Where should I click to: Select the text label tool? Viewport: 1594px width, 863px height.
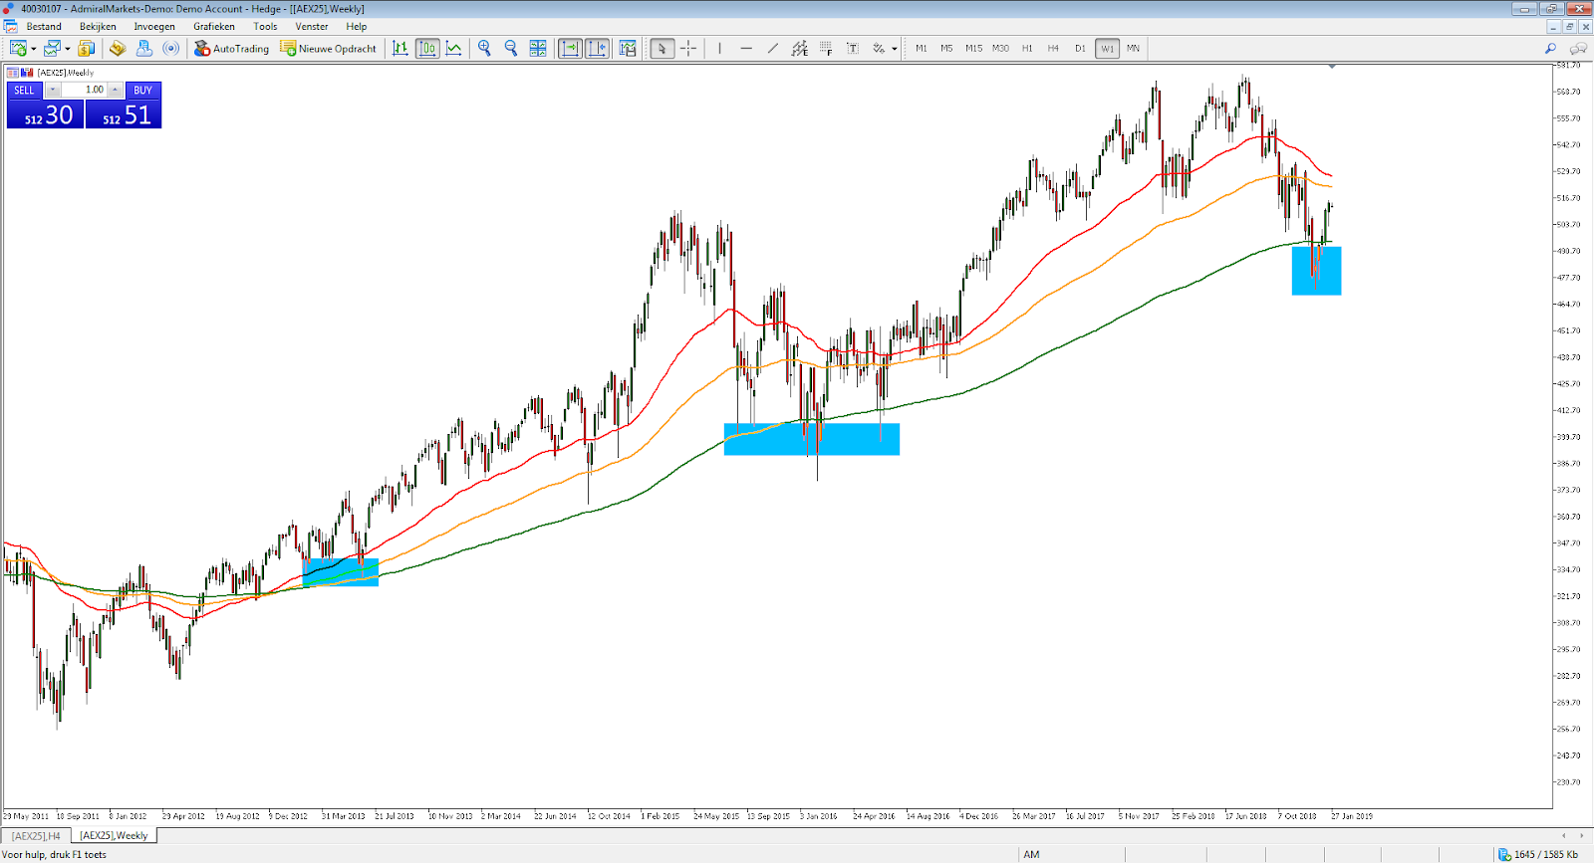pos(853,48)
